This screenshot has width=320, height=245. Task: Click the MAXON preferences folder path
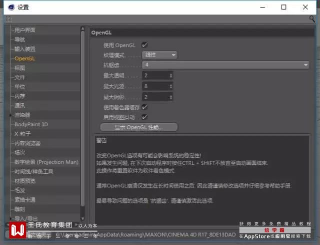click(146, 235)
